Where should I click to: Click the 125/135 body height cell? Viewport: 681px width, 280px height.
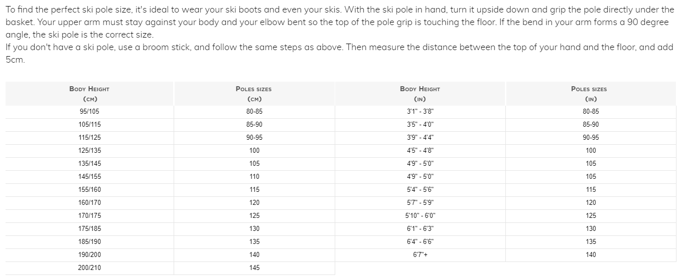(89, 151)
